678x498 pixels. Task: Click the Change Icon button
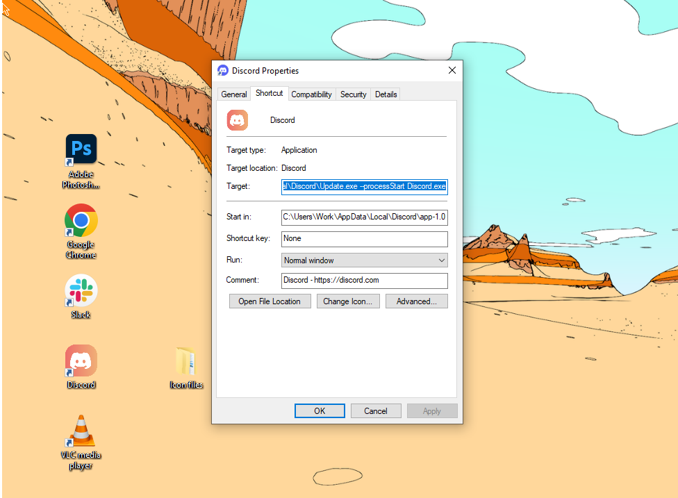[x=348, y=301]
